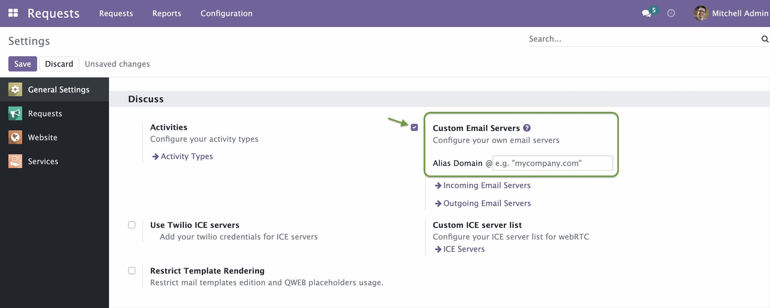Screen dimensions: 770x308
Task: Click the Website globe sidebar icon
Action: (x=15, y=137)
